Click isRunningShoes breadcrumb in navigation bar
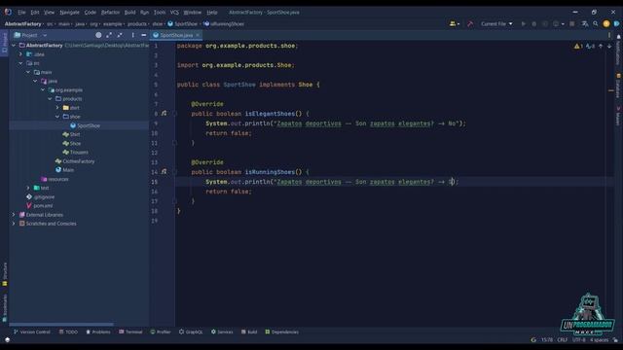623x350 pixels. [224, 23]
